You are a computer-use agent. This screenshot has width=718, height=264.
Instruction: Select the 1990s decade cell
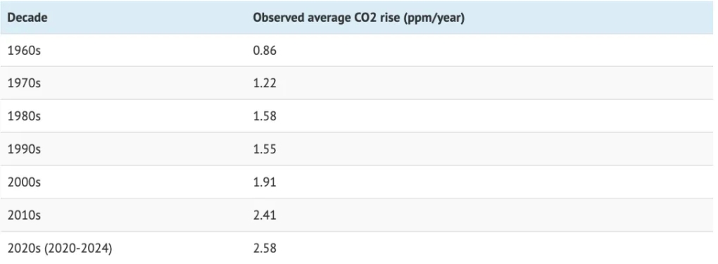123,149
